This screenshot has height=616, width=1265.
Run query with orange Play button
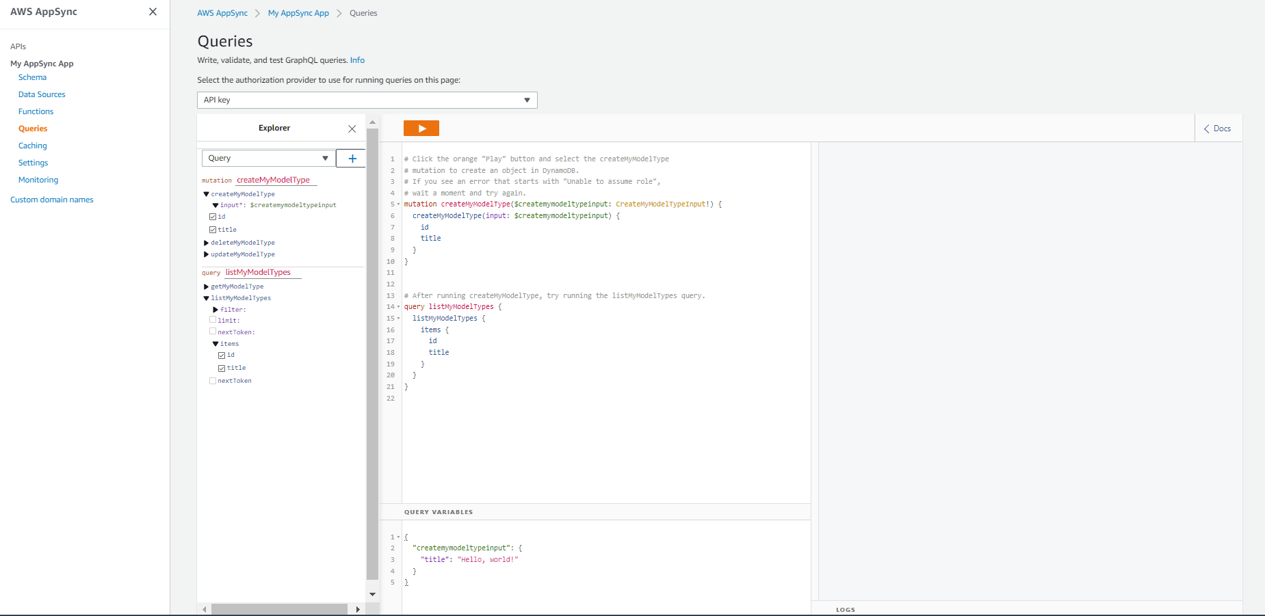click(421, 128)
